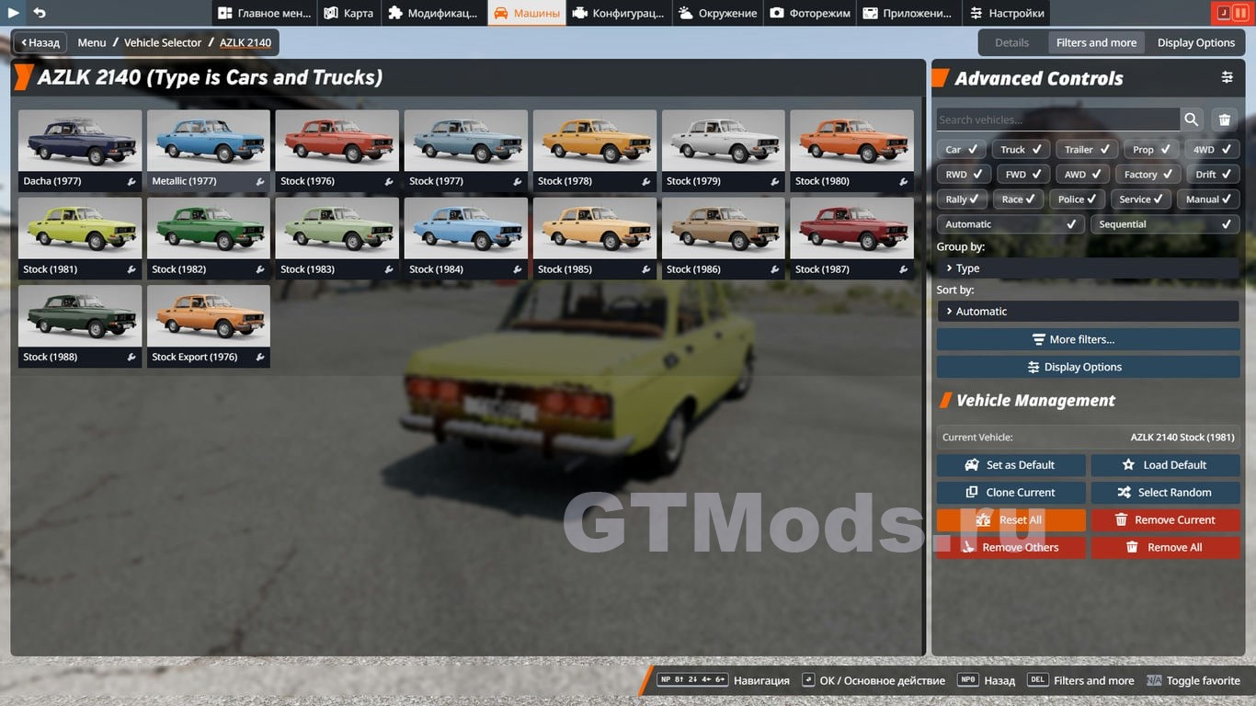Toggle the RWD filter
This screenshot has height=706, width=1256.
(x=964, y=174)
